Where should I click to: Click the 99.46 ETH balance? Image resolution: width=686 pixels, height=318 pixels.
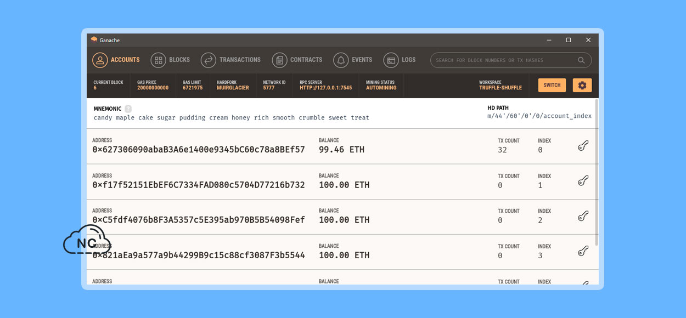[x=341, y=150]
